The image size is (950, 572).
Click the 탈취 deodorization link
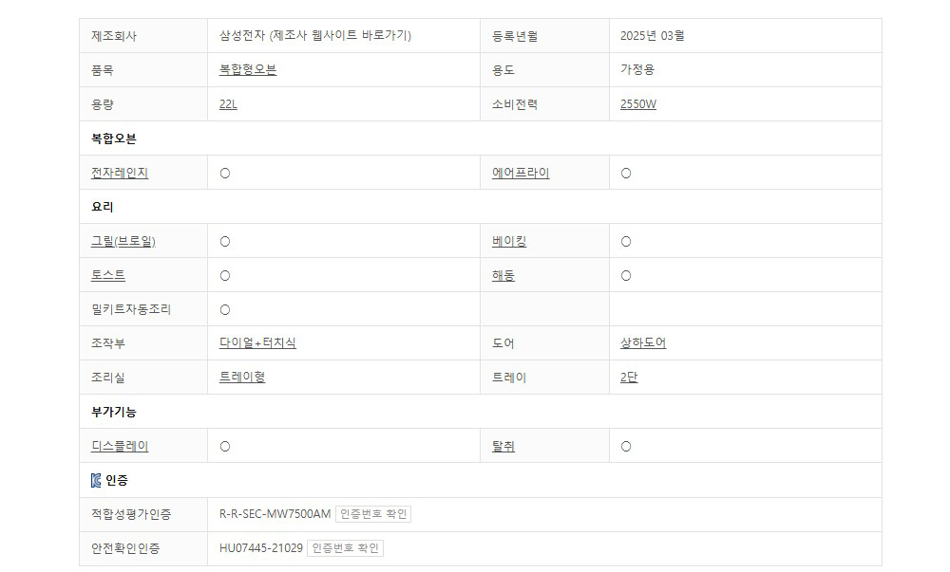[503, 446]
